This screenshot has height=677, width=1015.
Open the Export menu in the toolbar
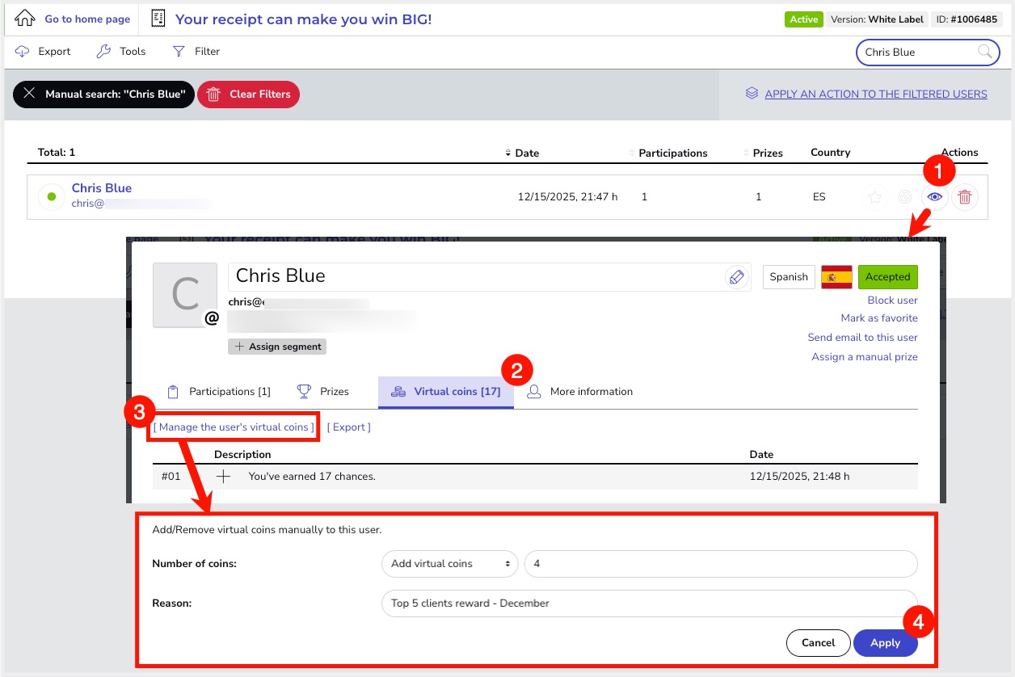[x=44, y=52]
